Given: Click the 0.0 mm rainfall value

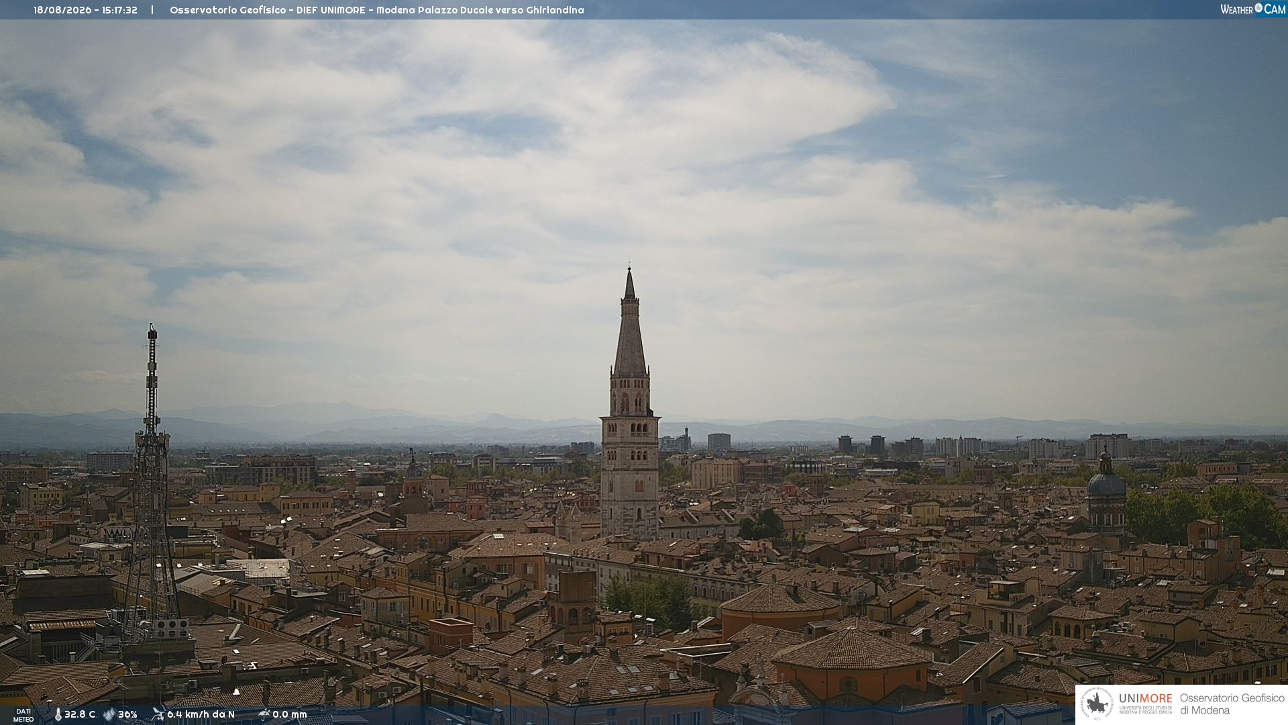Looking at the screenshot, I should click(290, 715).
